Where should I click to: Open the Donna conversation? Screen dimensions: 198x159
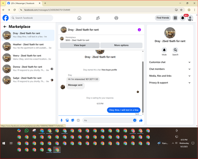[x=28, y=69]
